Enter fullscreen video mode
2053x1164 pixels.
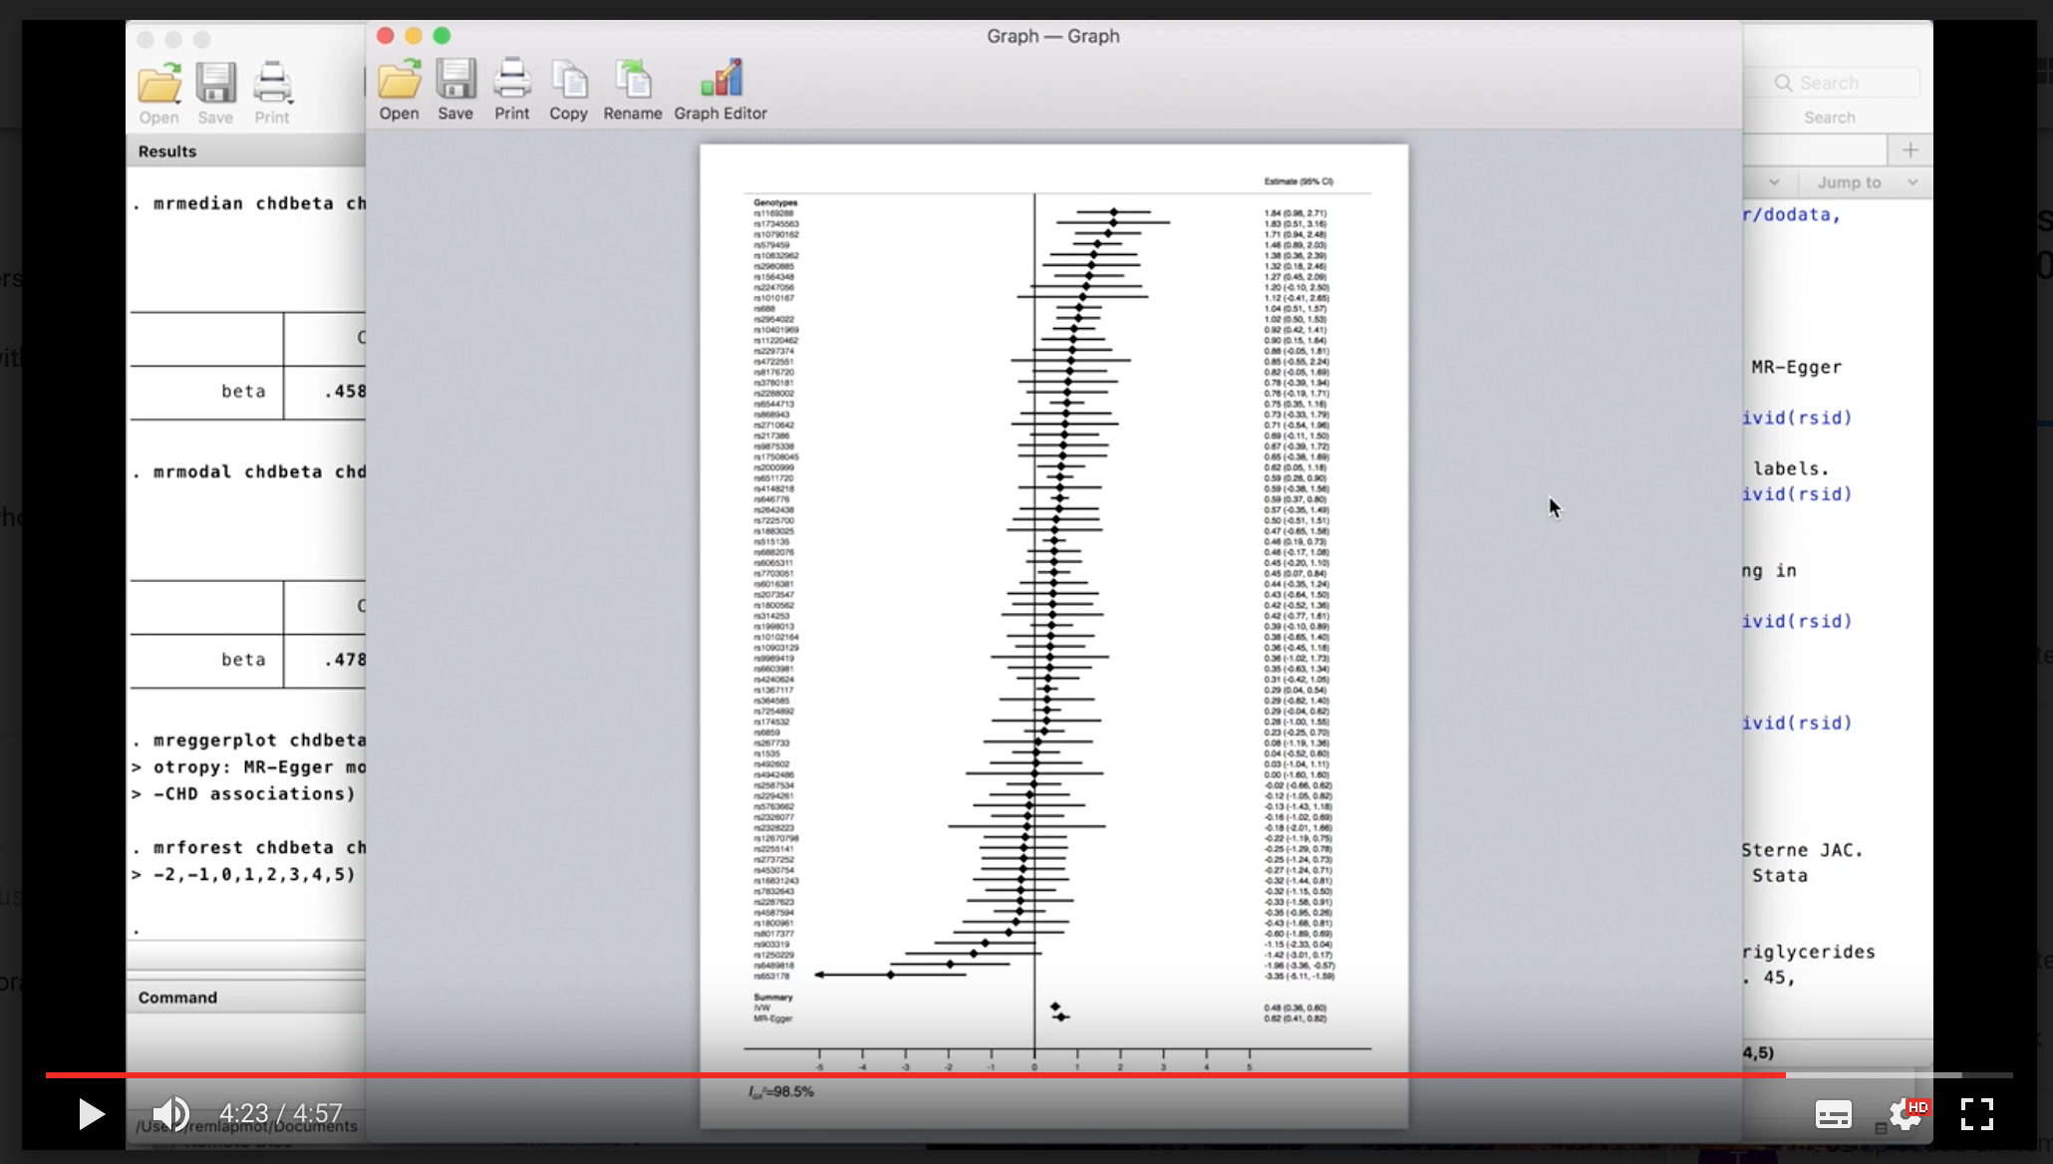[x=1976, y=1113]
